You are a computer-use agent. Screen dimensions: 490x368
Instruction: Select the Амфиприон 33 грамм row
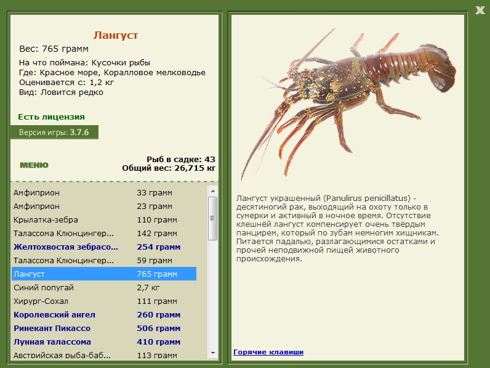pos(104,193)
